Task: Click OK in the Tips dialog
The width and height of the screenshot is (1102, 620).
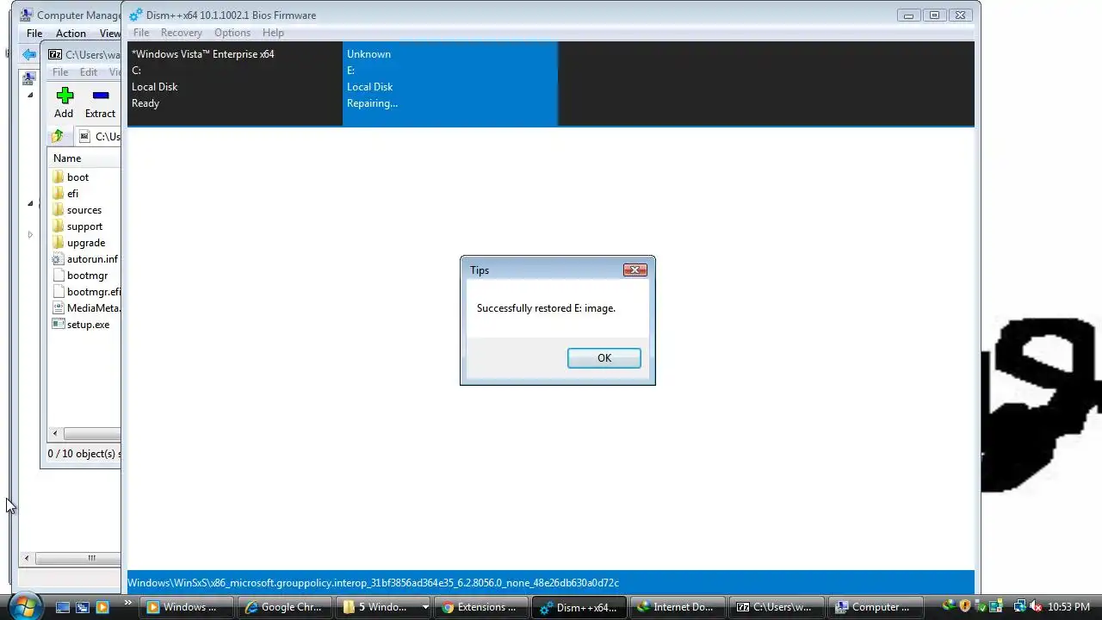Action: tap(604, 358)
